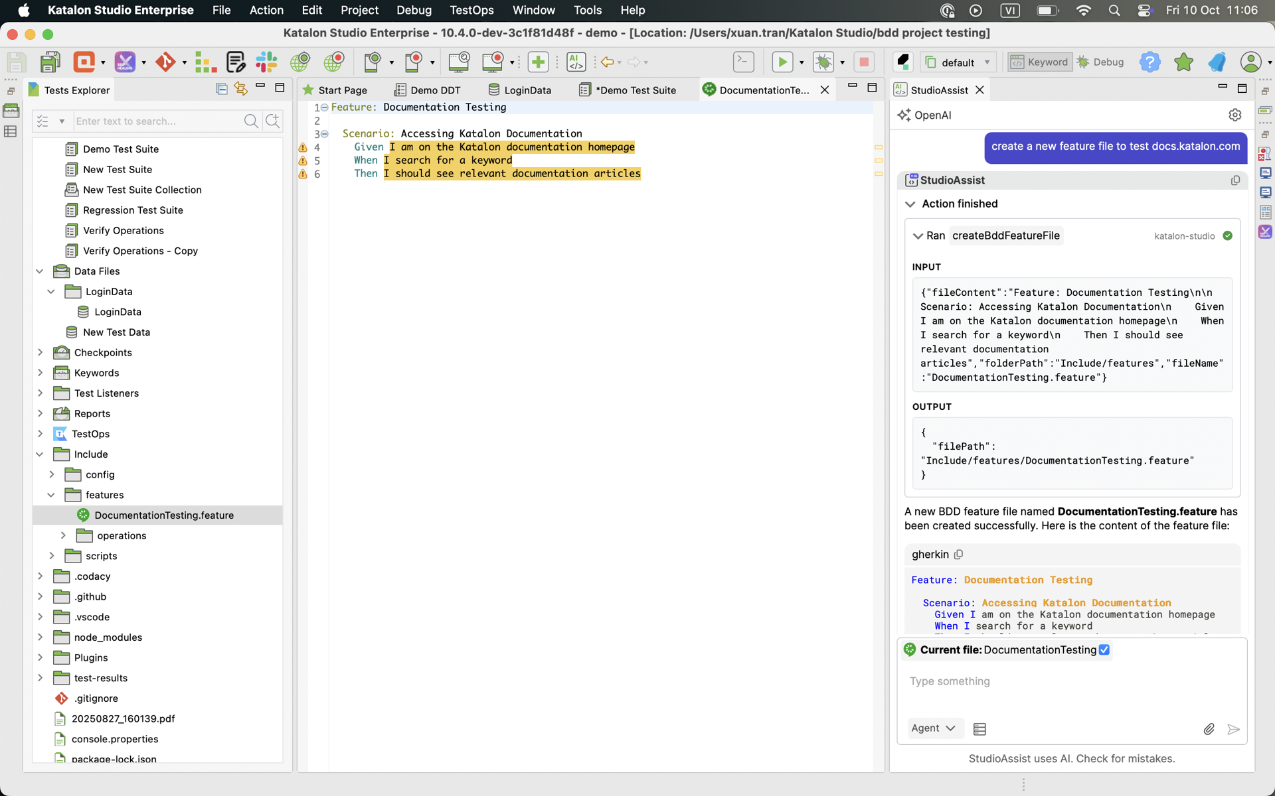Select Regression Test Suite in explorer

(133, 210)
